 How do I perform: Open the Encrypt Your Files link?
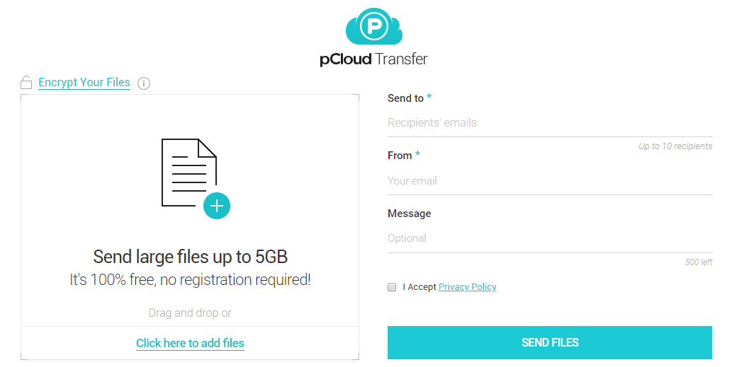(84, 83)
